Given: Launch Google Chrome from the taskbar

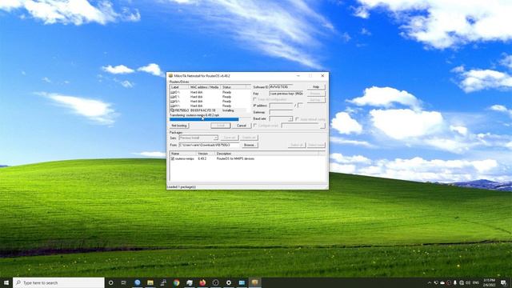Looking at the screenshot, I should 176,282.
